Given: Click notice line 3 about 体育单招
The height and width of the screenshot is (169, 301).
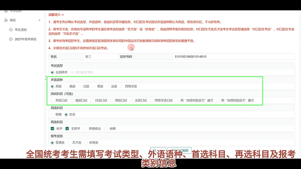Looking at the screenshot, I should click(x=122, y=41).
